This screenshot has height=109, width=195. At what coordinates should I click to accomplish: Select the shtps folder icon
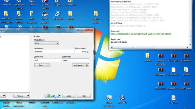pyautogui.click(x=70, y=15)
